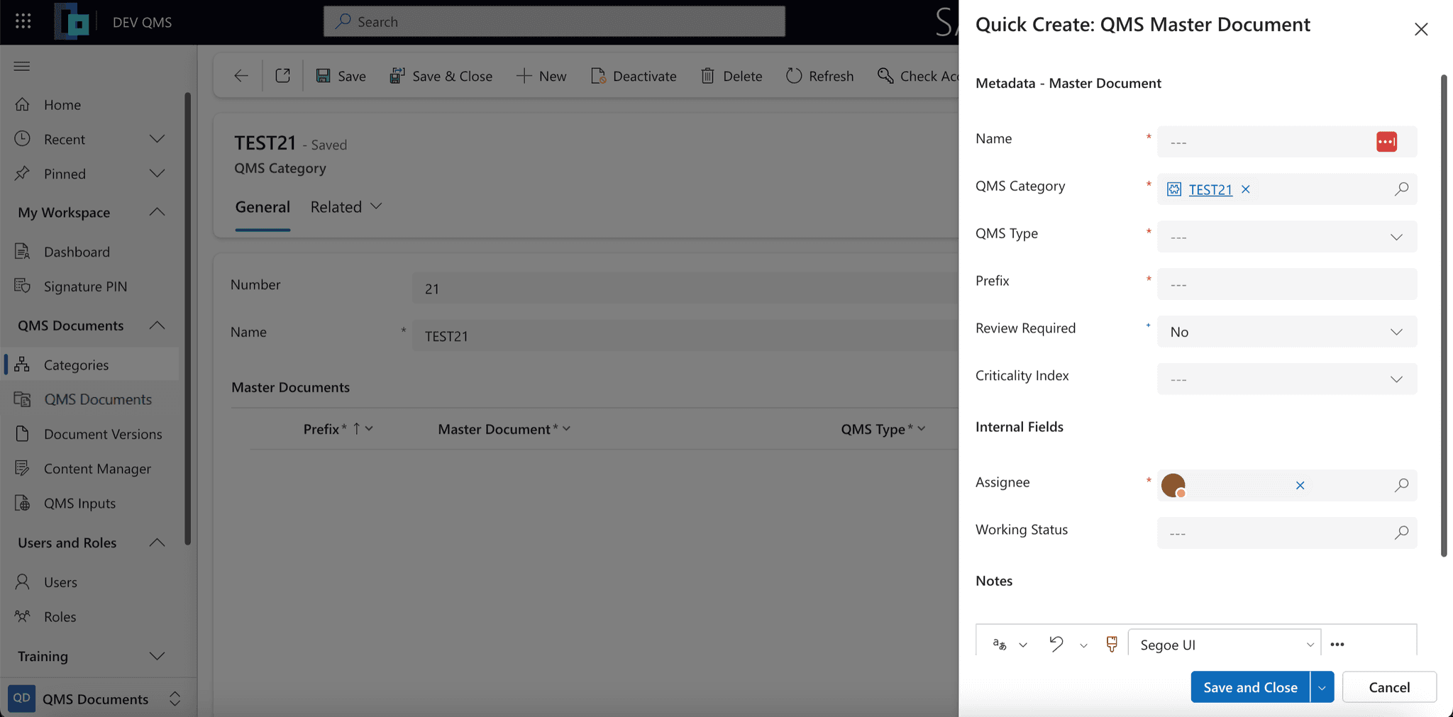This screenshot has height=717, width=1453.
Task: Go back using the arrow icon
Action: (x=241, y=76)
